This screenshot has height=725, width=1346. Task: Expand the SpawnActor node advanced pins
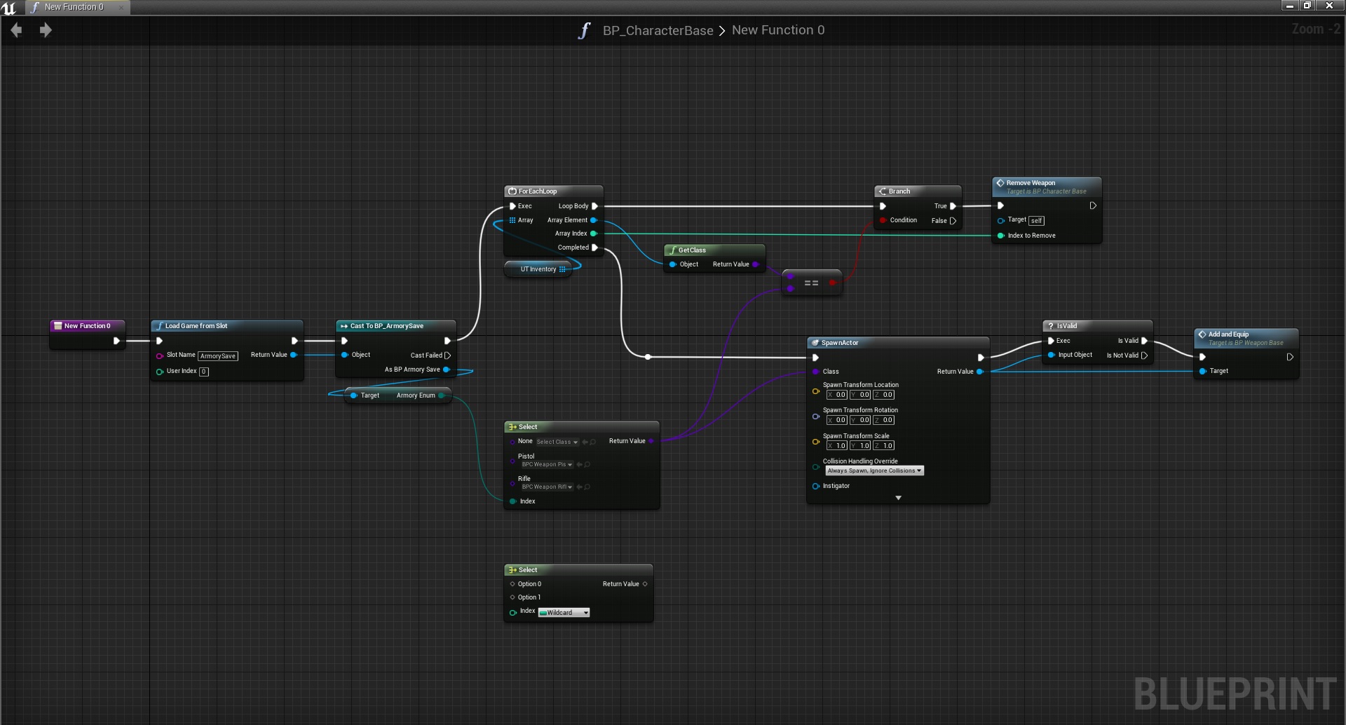pyautogui.click(x=898, y=498)
